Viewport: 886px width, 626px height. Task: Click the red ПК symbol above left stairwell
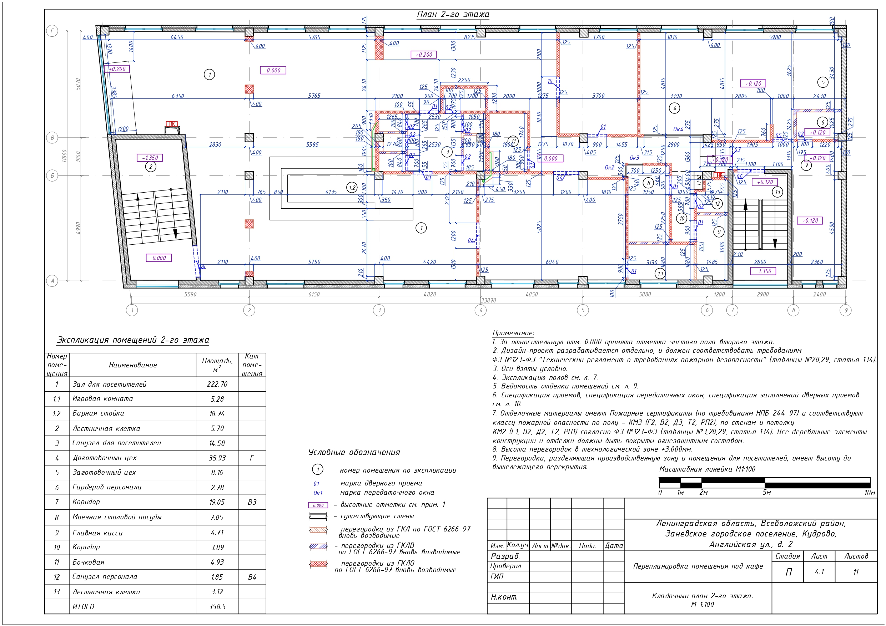tap(171, 124)
